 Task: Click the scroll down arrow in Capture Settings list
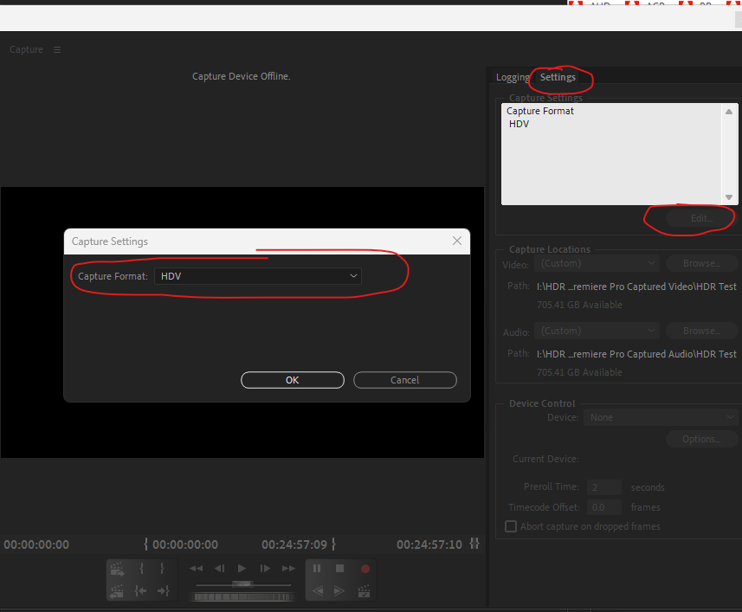tap(729, 197)
